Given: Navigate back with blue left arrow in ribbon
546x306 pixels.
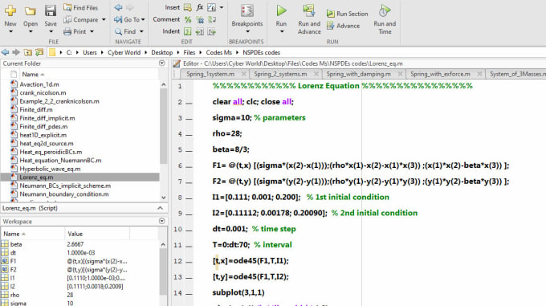Looking at the screenshot, I should pos(118,7).
